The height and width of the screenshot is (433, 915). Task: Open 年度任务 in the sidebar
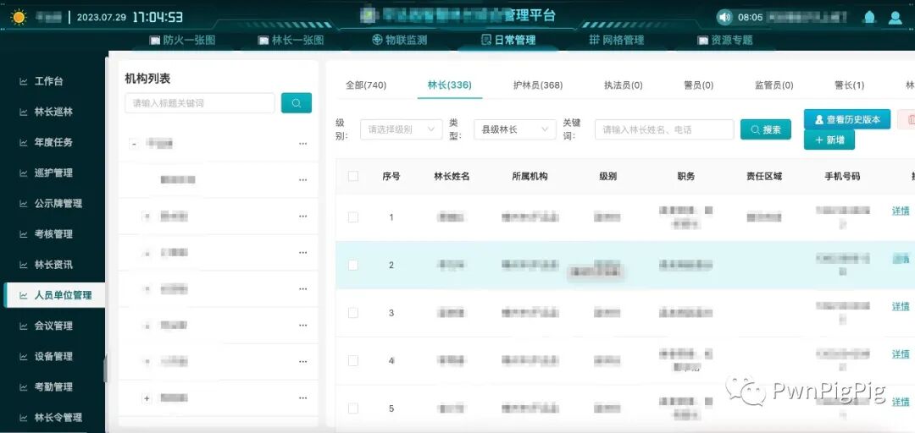coord(53,142)
